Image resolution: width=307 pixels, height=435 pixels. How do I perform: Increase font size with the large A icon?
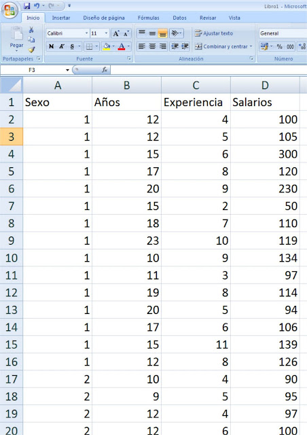click(115, 33)
